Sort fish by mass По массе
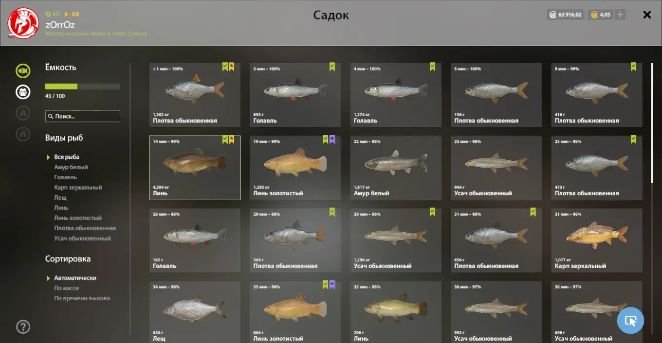The image size is (662, 343). tap(67, 288)
